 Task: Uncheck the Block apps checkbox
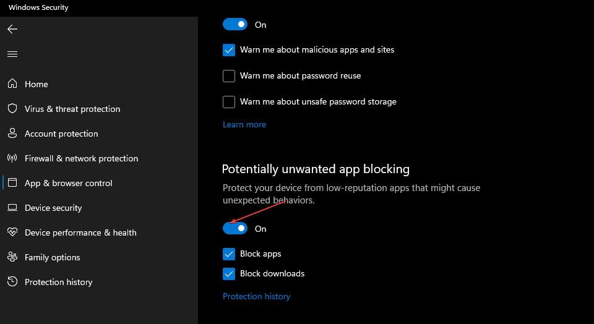pos(229,254)
